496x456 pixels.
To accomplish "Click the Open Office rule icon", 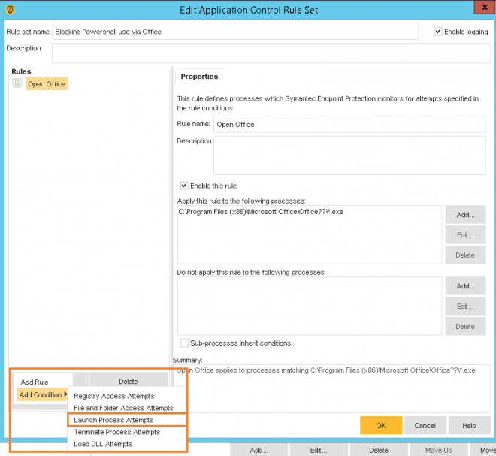I will pos(17,83).
